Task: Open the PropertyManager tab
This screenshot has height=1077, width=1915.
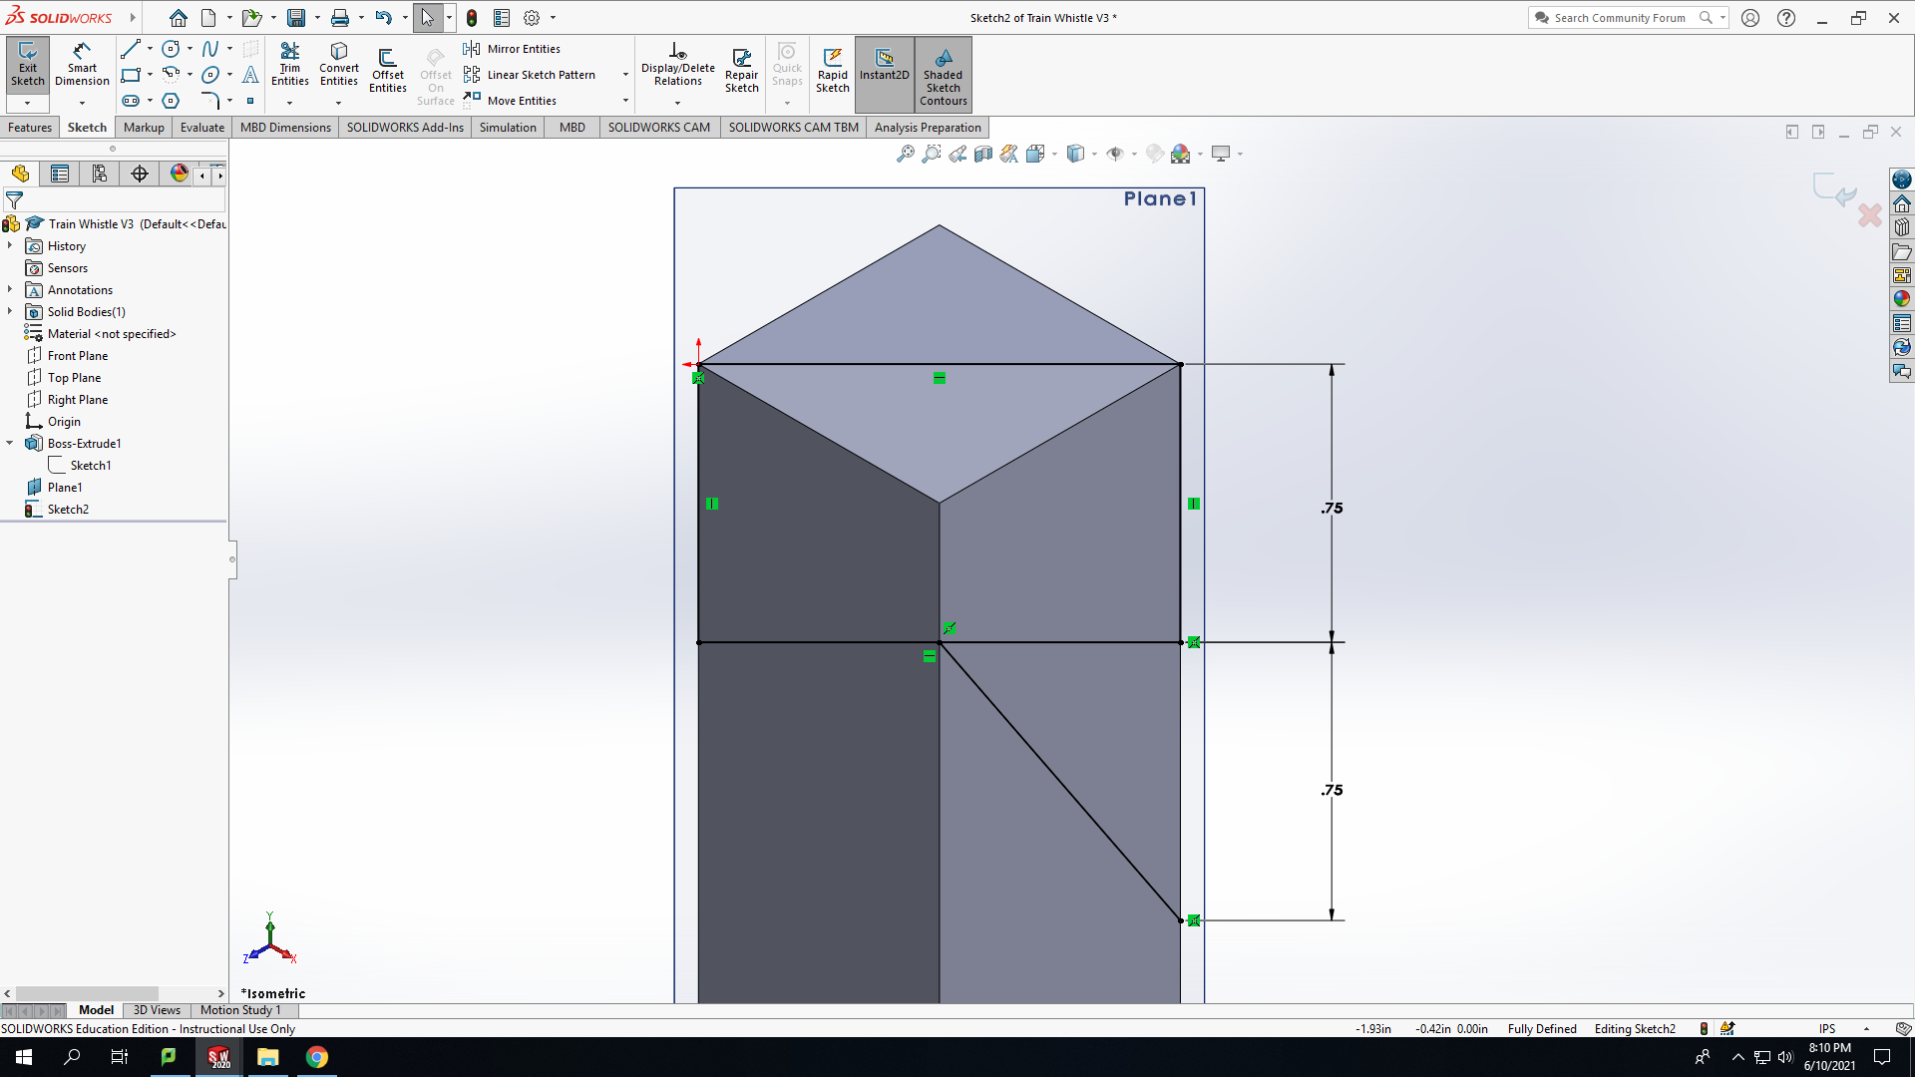Action: point(60,174)
